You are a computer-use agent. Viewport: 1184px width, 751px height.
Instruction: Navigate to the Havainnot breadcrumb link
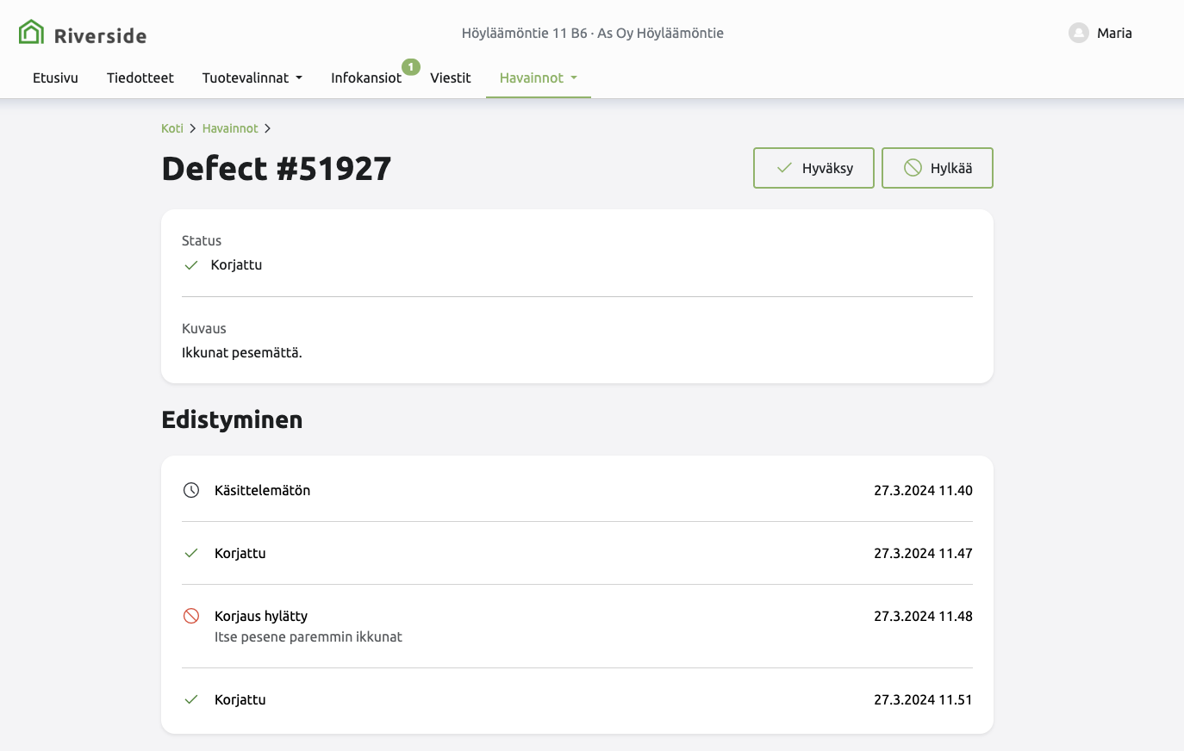pyautogui.click(x=230, y=128)
